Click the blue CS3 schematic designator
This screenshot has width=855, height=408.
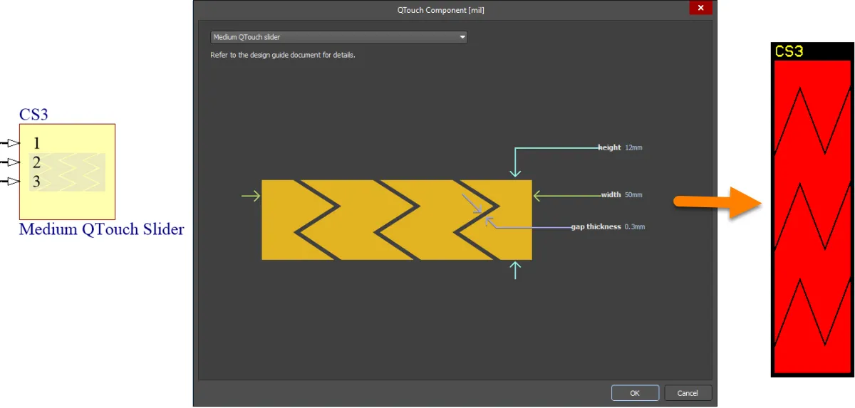coord(33,115)
